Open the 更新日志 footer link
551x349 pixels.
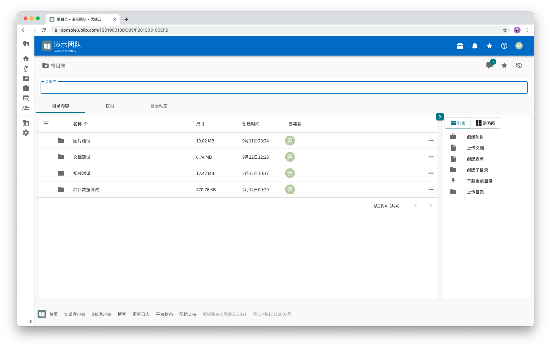tap(141, 314)
